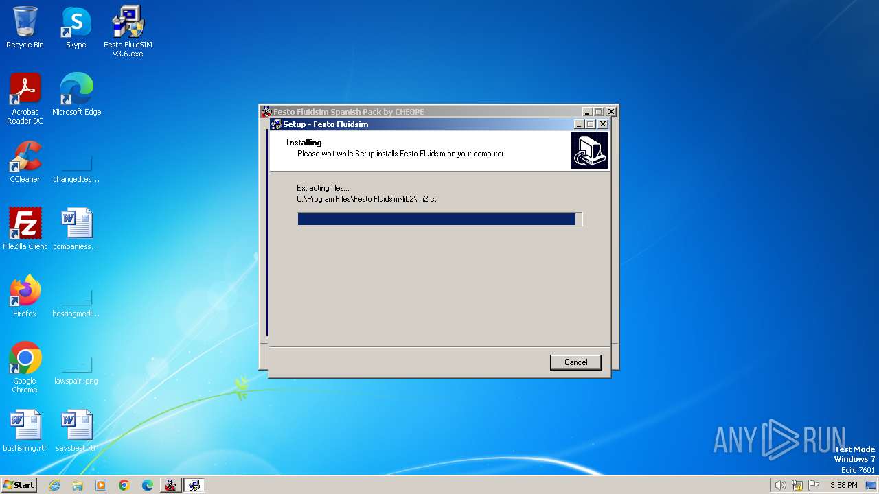Select the Recycle Bin desktop icon

25,28
